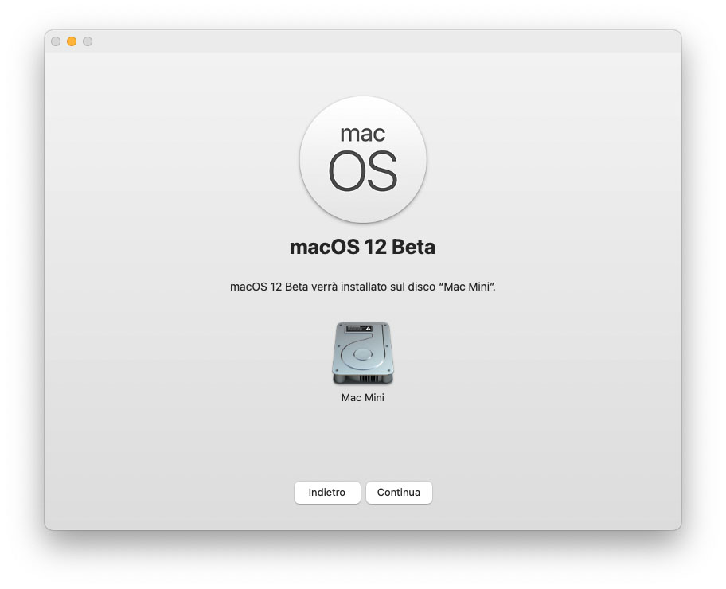The width and height of the screenshot is (726, 589).
Task: Click Continua to proceed with installation
Action: (x=399, y=493)
